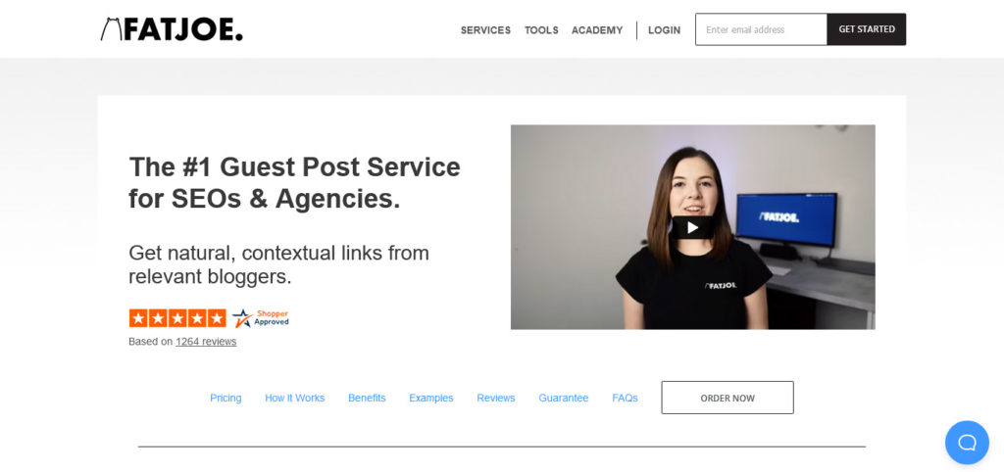The image size is (1004, 472).
Task: Open the Services menu
Action: pos(485,30)
